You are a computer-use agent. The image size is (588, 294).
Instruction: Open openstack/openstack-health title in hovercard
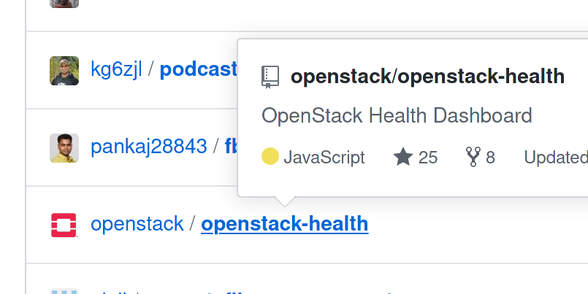coord(427,77)
